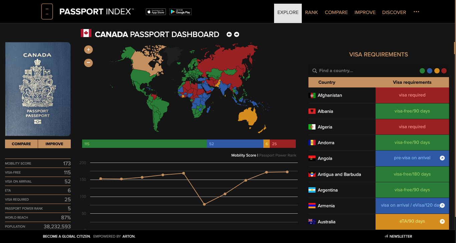This screenshot has width=456, height=243.
Task: Click the IMPROVE button under passport
Action: (54, 144)
